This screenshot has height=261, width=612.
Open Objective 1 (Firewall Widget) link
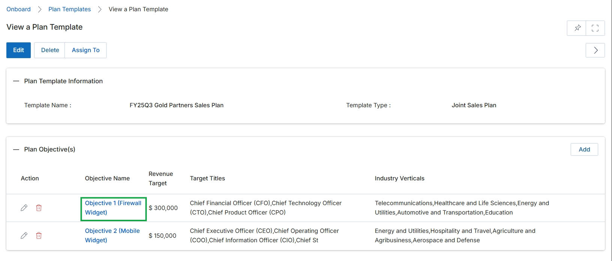click(113, 208)
